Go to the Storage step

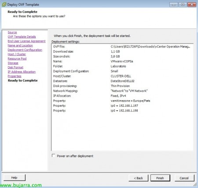(13, 63)
